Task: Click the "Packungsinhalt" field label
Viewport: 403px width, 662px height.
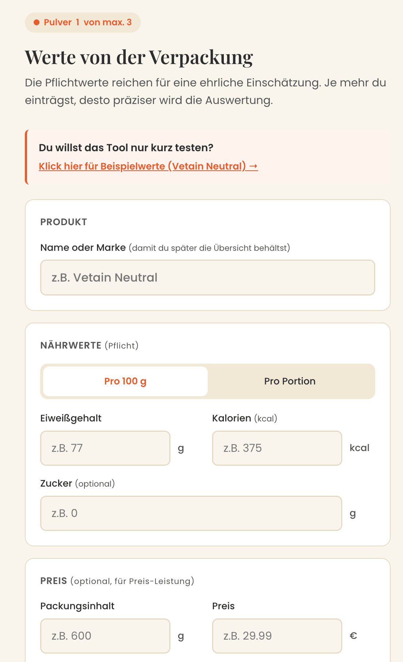Action: (78, 606)
